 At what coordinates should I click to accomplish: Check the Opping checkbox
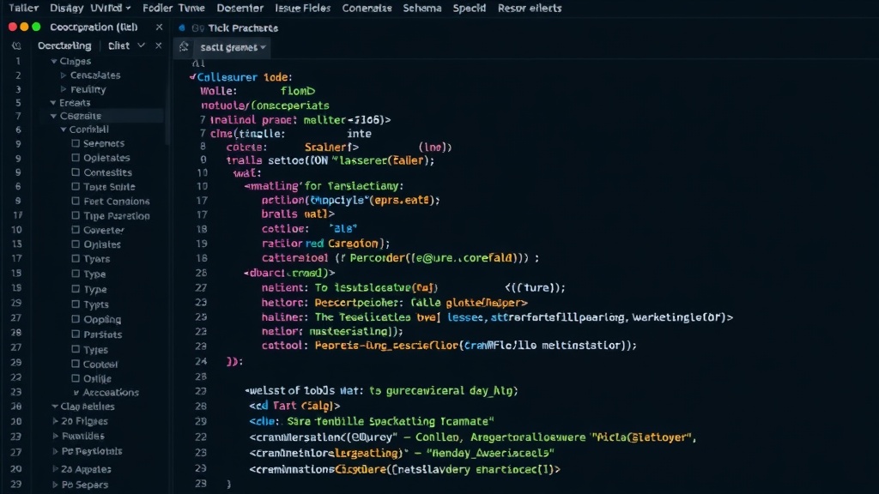click(x=76, y=319)
